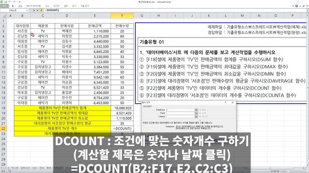The width and height of the screenshot is (309, 173).
Task: Click the Criteria input box in dialog
Action: point(180,117)
